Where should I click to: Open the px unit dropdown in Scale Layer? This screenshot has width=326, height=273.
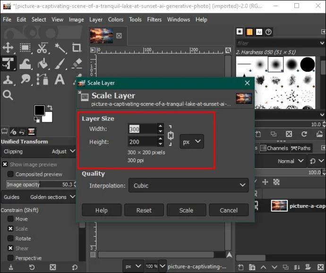pos(192,142)
